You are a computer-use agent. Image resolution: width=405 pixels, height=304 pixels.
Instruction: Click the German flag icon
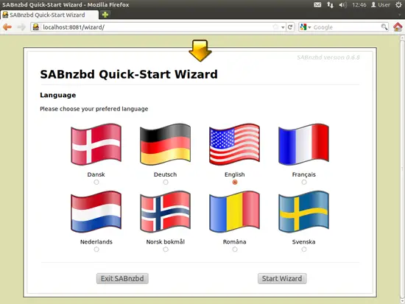165,144
